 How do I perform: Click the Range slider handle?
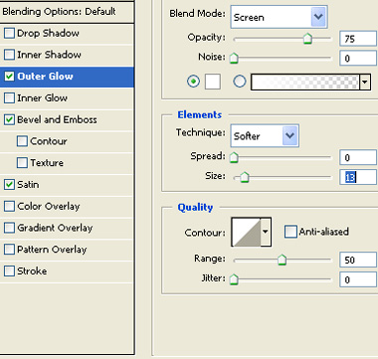[282, 260]
